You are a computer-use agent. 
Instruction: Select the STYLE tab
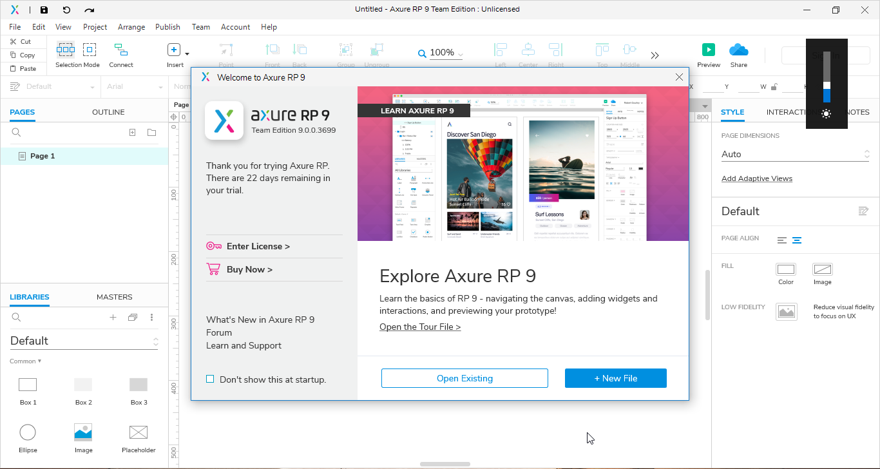pyautogui.click(x=732, y=112)
